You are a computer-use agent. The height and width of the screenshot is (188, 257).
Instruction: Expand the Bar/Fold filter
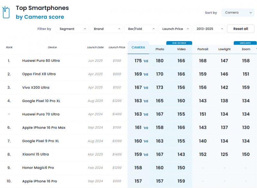click(140, 29)
